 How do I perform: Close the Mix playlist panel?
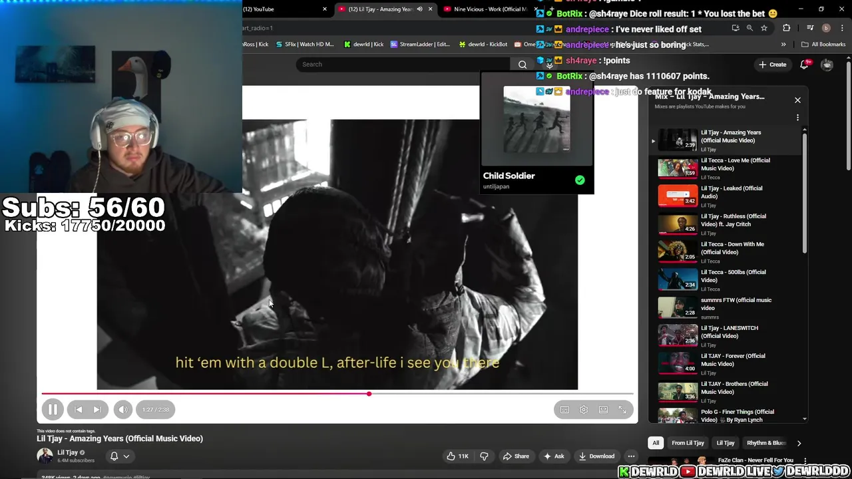click(797, 100)
